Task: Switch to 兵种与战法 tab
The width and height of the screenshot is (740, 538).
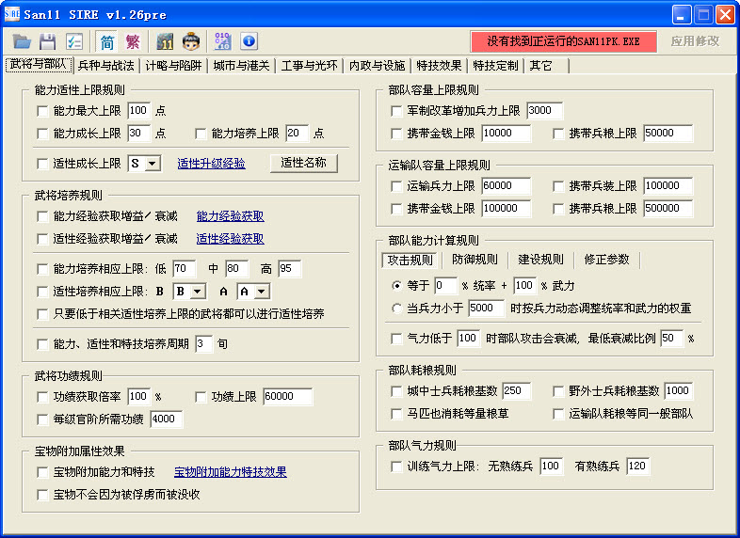Action: [106, 66]
